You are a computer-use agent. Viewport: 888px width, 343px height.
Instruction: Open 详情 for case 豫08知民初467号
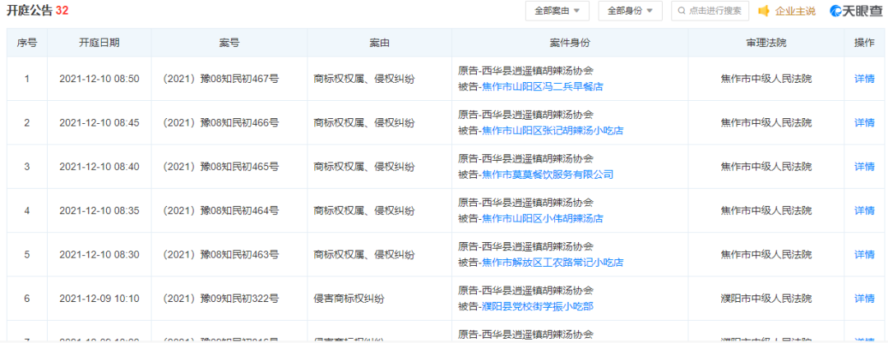(864, 79)
